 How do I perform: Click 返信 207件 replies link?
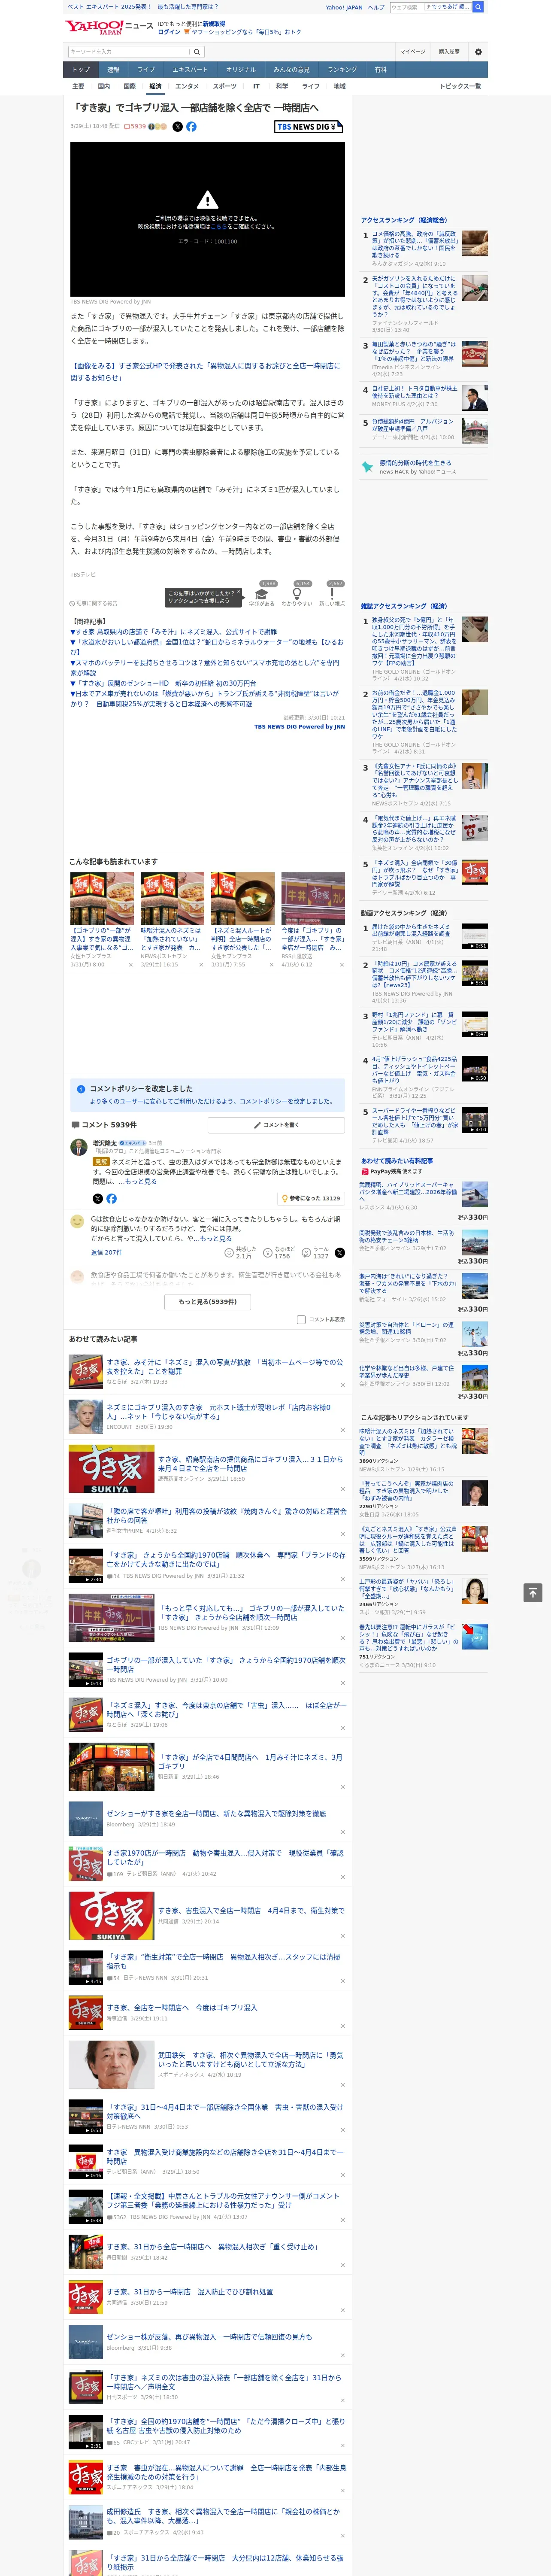pos(106,1252)
